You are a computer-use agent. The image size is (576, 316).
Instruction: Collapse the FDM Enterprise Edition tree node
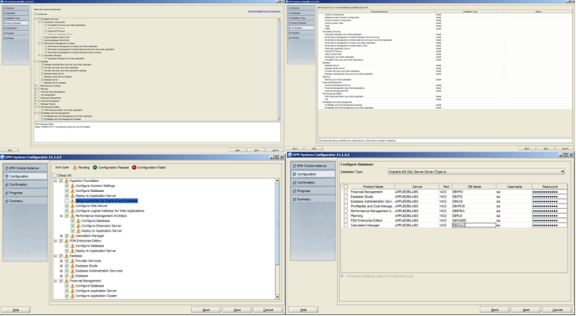[x=56, y=241]
